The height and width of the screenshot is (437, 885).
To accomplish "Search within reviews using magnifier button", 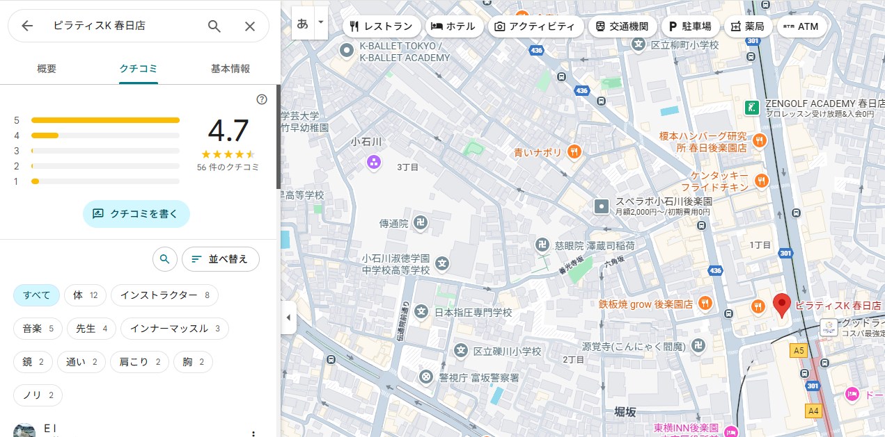I will pos(164,259).
